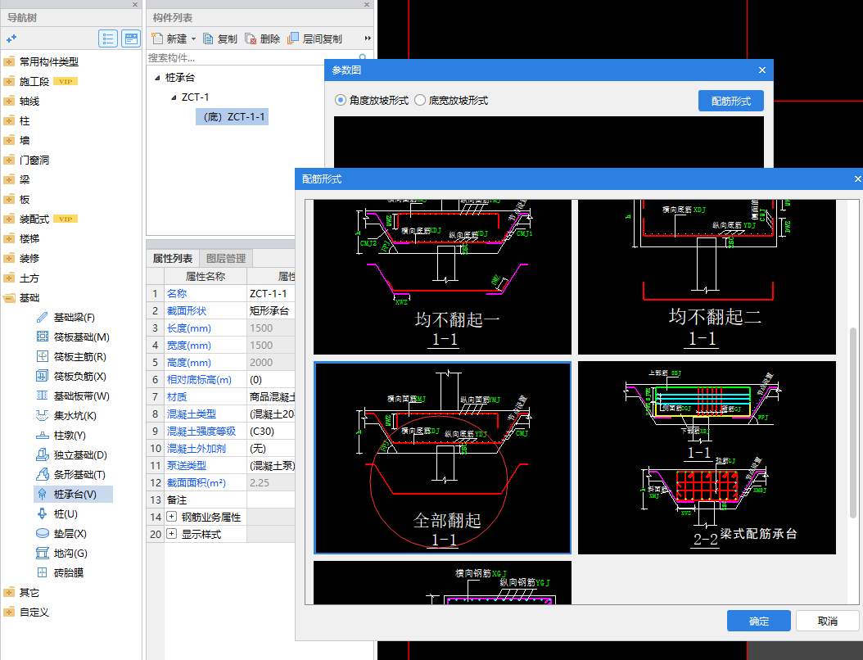Expand 轴线 folder
This screenshot has height=660, width=863.
9,101
